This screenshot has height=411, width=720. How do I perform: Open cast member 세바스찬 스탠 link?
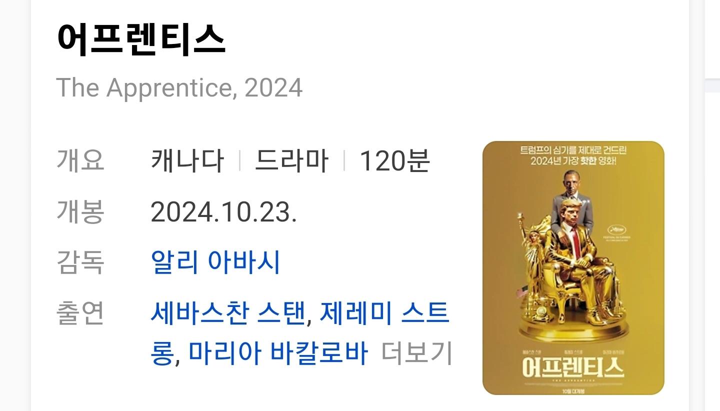pos(228,313)
